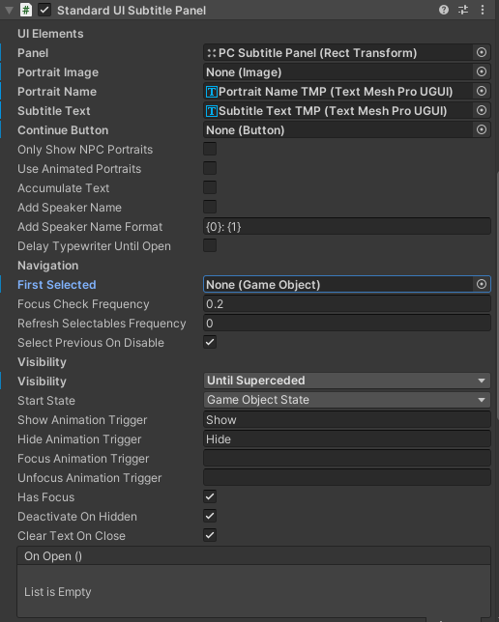Open object picker for First Selected field
Image resolution: width=499 pixels, height=622 pixels.
pos(482,284)
